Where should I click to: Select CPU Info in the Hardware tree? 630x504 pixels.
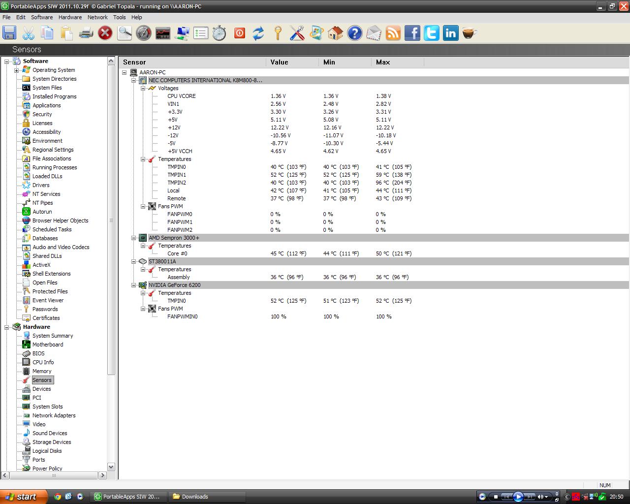(43, 362)
